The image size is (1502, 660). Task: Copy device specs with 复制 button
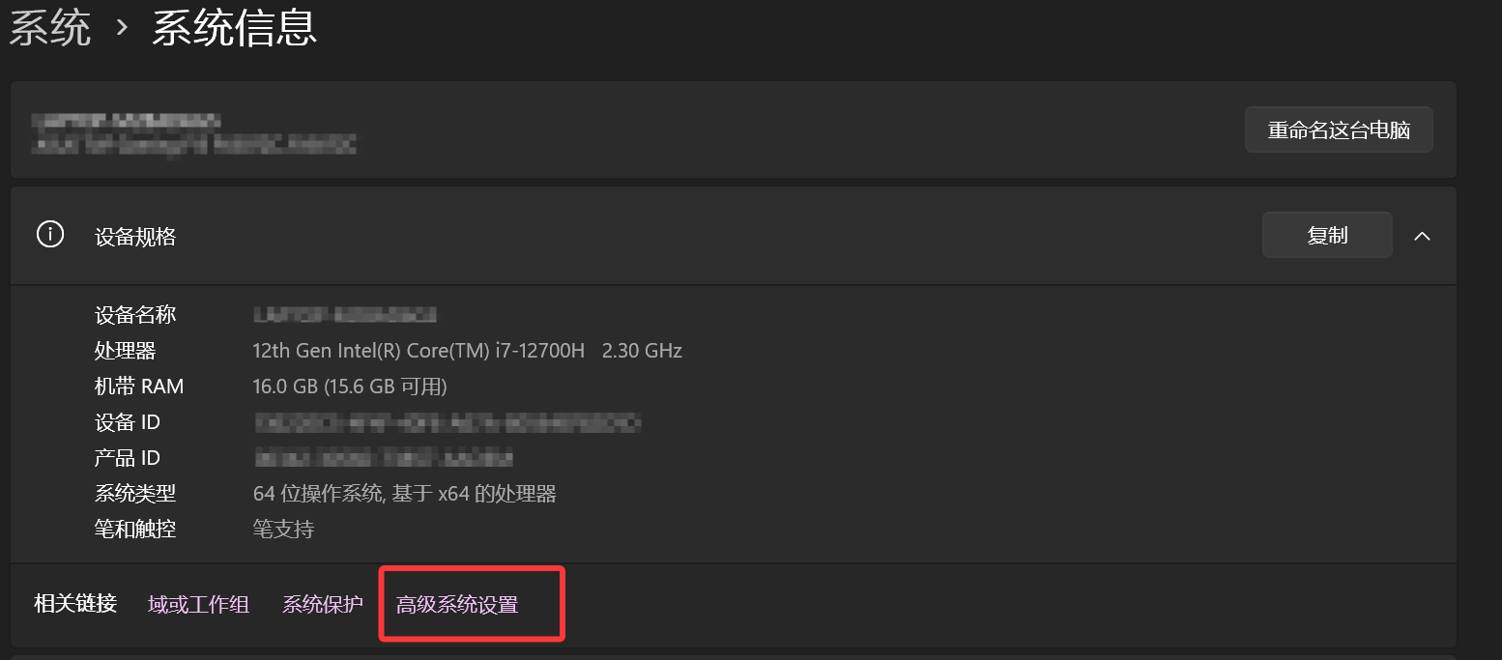(1327, 235)
